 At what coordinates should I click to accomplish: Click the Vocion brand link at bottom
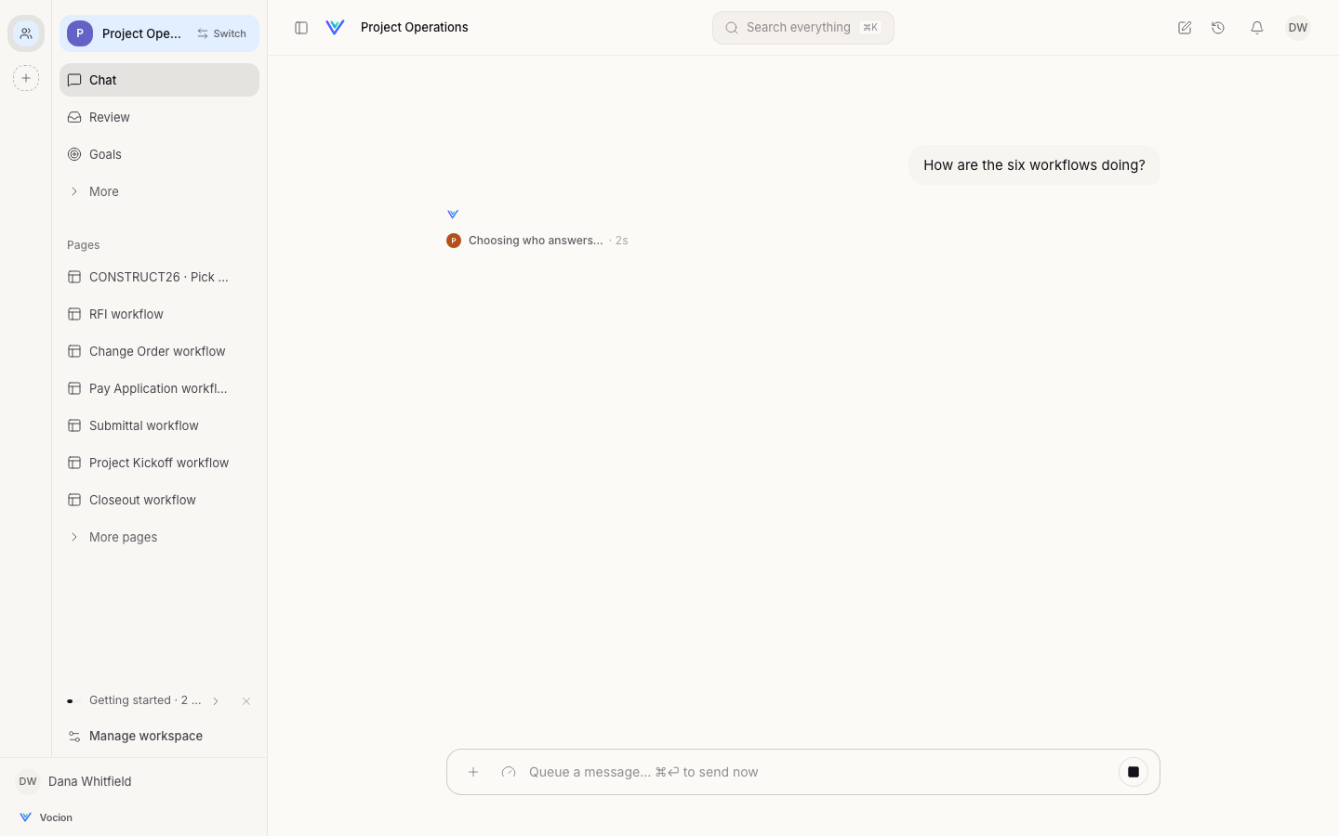coord(46,817)
